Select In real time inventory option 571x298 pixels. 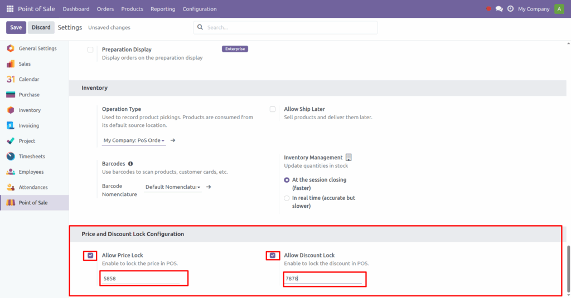(287, 198)
